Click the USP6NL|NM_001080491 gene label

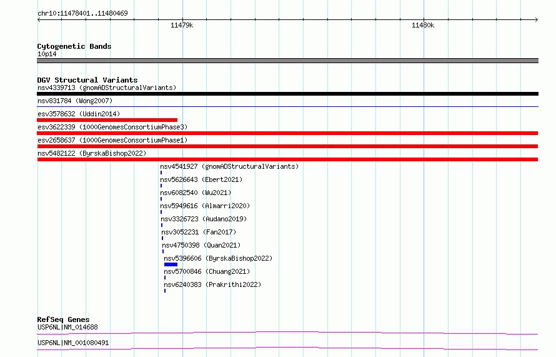[73, 343]
